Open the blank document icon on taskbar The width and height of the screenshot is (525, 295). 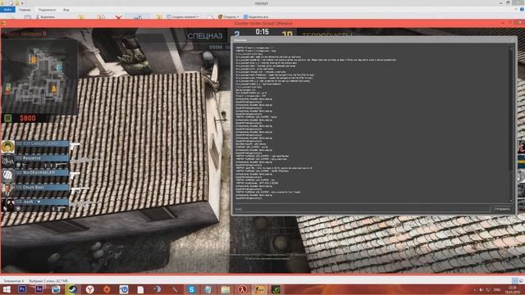coord(140,289)
